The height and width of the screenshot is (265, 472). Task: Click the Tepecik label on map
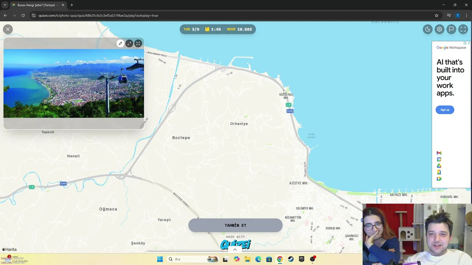(x=48, y=132)
